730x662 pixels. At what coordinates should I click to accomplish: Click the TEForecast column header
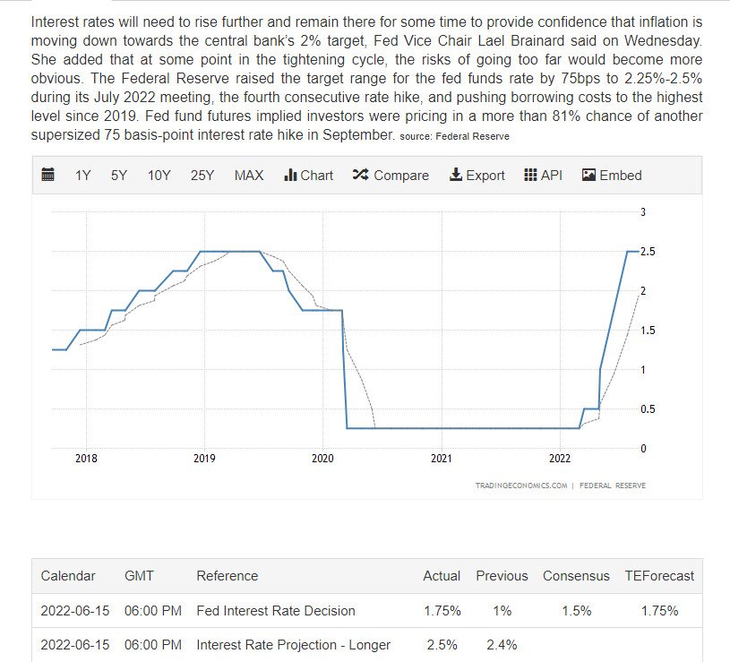659,576
